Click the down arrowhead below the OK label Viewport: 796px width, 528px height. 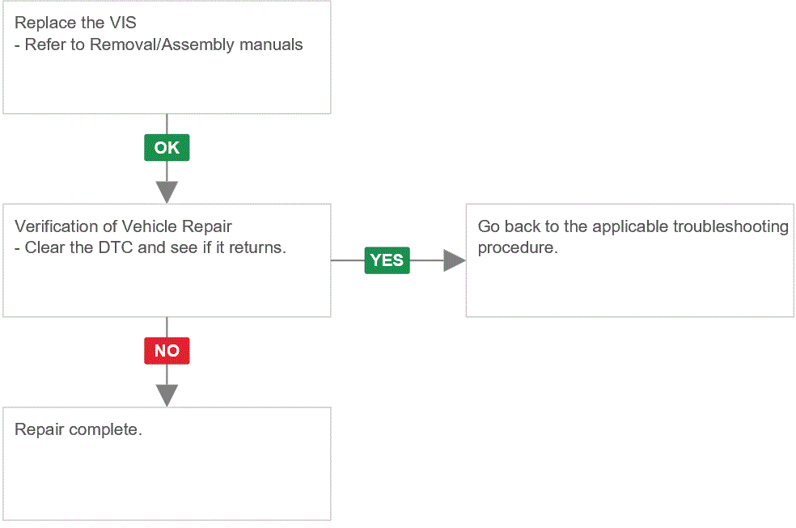[x=167, y=192]
